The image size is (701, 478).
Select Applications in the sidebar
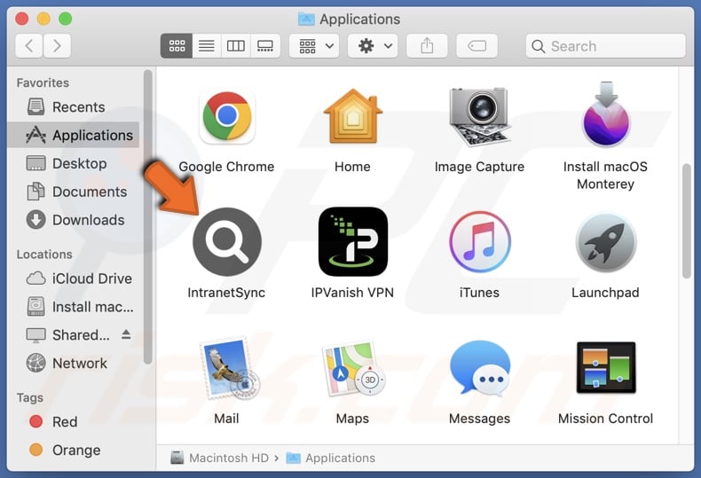[74, 135]
